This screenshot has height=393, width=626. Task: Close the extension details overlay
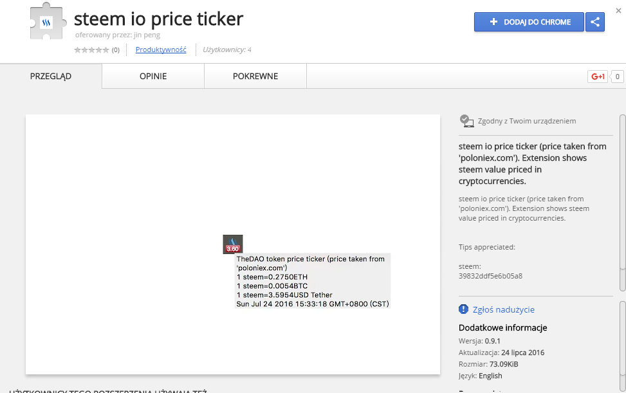[x=618, y=11]
